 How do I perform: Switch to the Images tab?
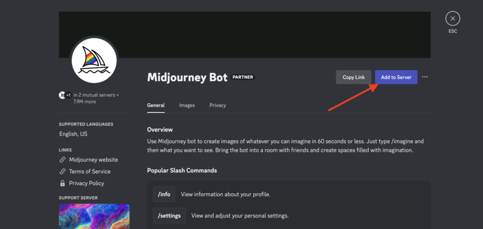tap(187, 105)
